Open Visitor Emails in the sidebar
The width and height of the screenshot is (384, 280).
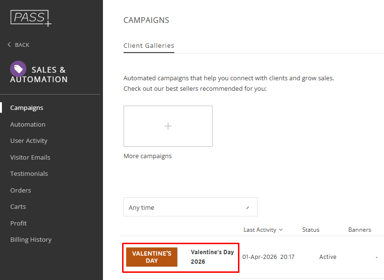tap(30, 157)
